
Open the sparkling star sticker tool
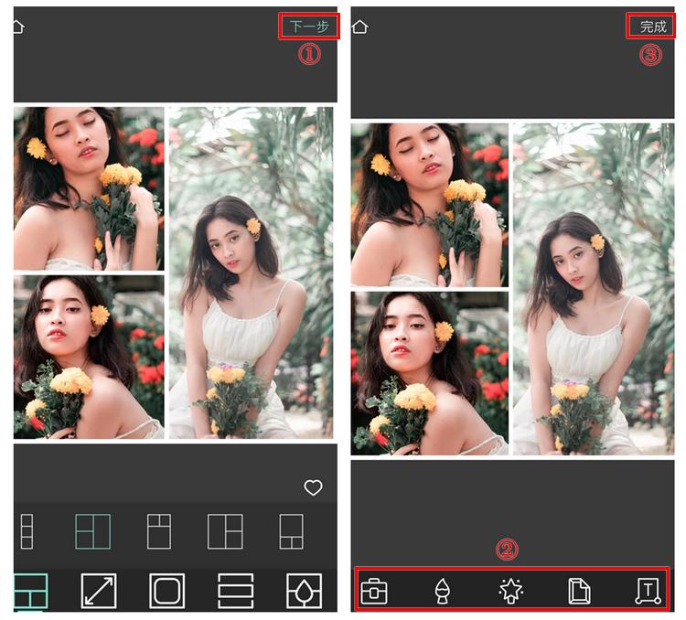(x=510, y=592)
